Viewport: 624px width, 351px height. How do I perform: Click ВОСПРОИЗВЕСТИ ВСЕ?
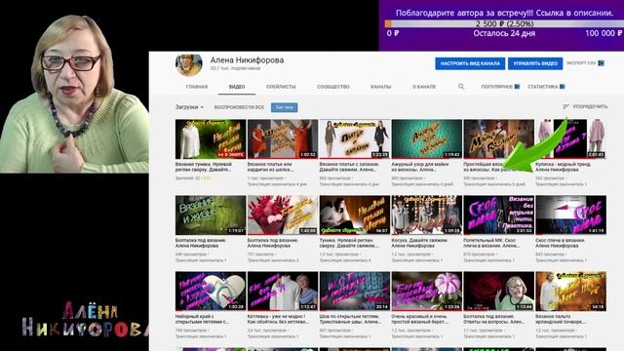click(239, 107)
